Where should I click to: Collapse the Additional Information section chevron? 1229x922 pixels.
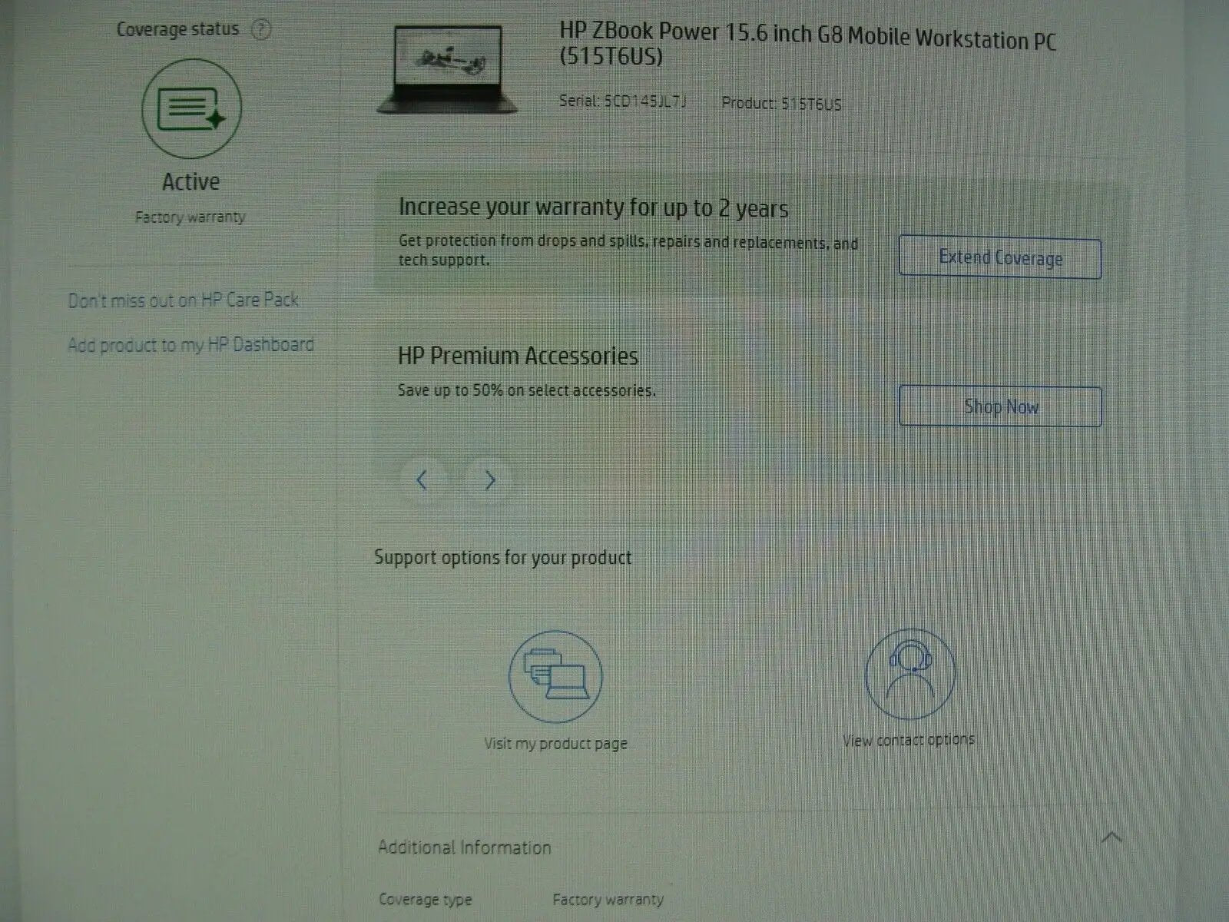coord(1111,837)
